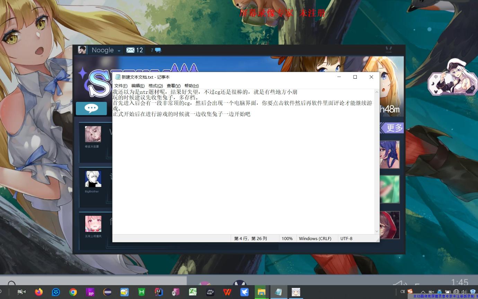478x299 pixels.
Task: Click the UTF-8 encoding status bar entry
Action: point(346,238)
